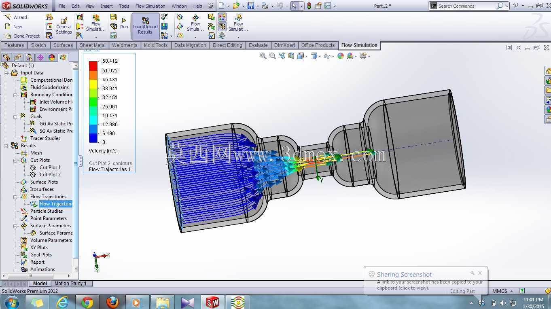Collapse the Flow Trajectories node

click(x=15, y=197)
